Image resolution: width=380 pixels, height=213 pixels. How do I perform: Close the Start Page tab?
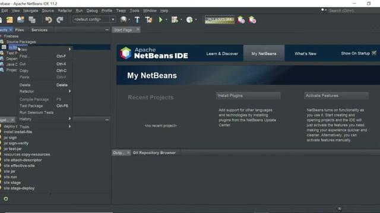click(x=138, y=30)
